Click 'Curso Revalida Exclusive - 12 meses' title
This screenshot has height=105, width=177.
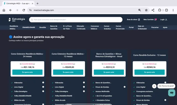click(149, 55)
